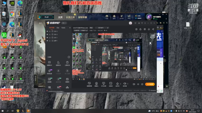The width and height of the screenshot is (202, 113).
Task: Add a new scene with the plus button
Action: pyautogui.click(x=70, y=28)
